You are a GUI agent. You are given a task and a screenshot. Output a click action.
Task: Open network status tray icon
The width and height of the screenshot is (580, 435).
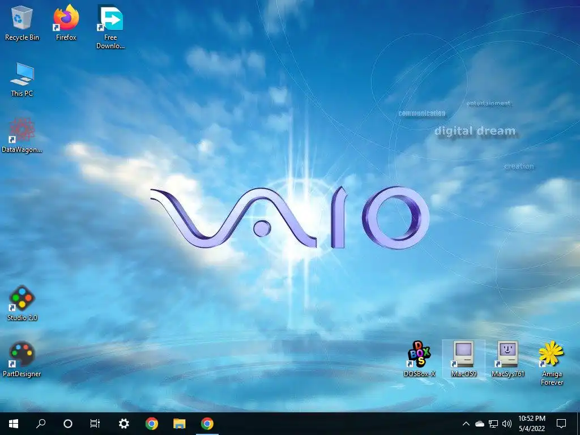(x=493, y=424)
